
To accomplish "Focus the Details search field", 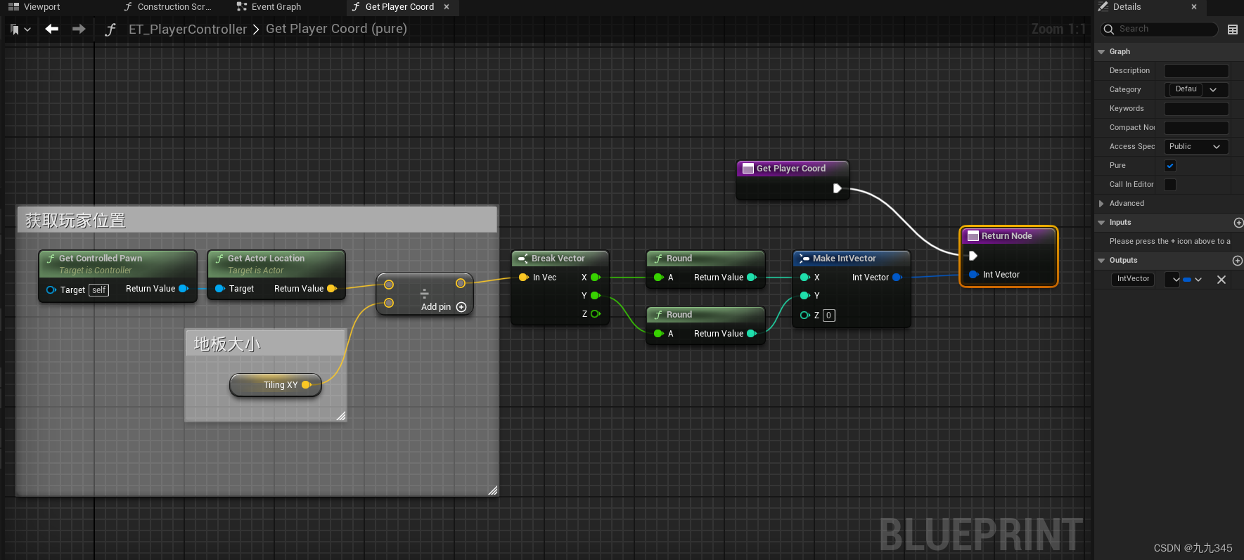I will [1159, 29].
